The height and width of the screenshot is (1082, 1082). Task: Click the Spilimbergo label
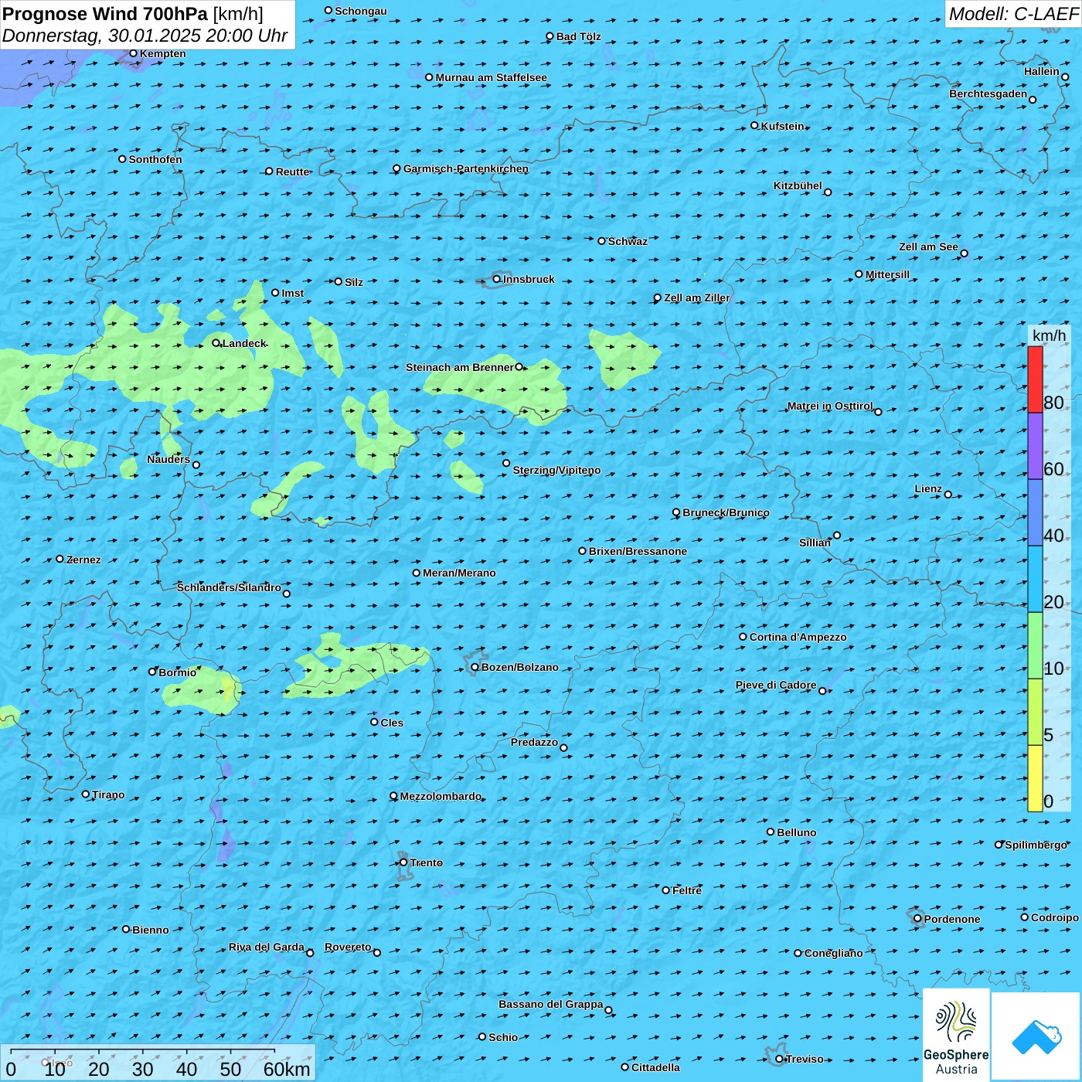pyautogui.click(x=1036, y=845)
